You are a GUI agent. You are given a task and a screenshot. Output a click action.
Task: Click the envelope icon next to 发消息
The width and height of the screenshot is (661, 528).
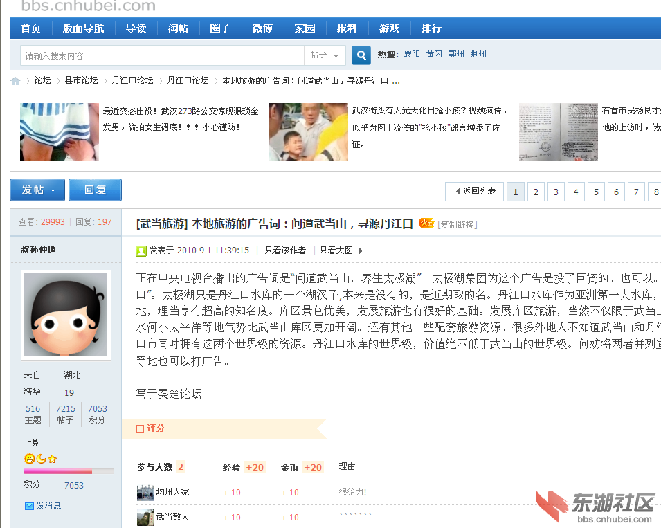30,506
